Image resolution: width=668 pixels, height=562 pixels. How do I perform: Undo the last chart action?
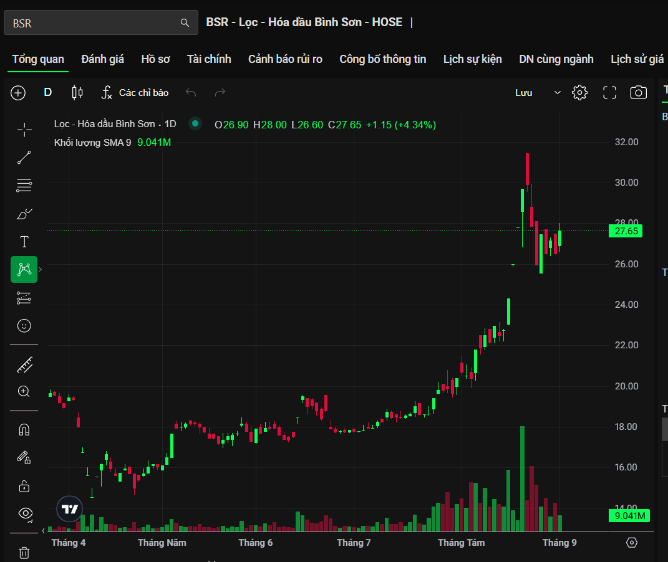coord(191,92)
